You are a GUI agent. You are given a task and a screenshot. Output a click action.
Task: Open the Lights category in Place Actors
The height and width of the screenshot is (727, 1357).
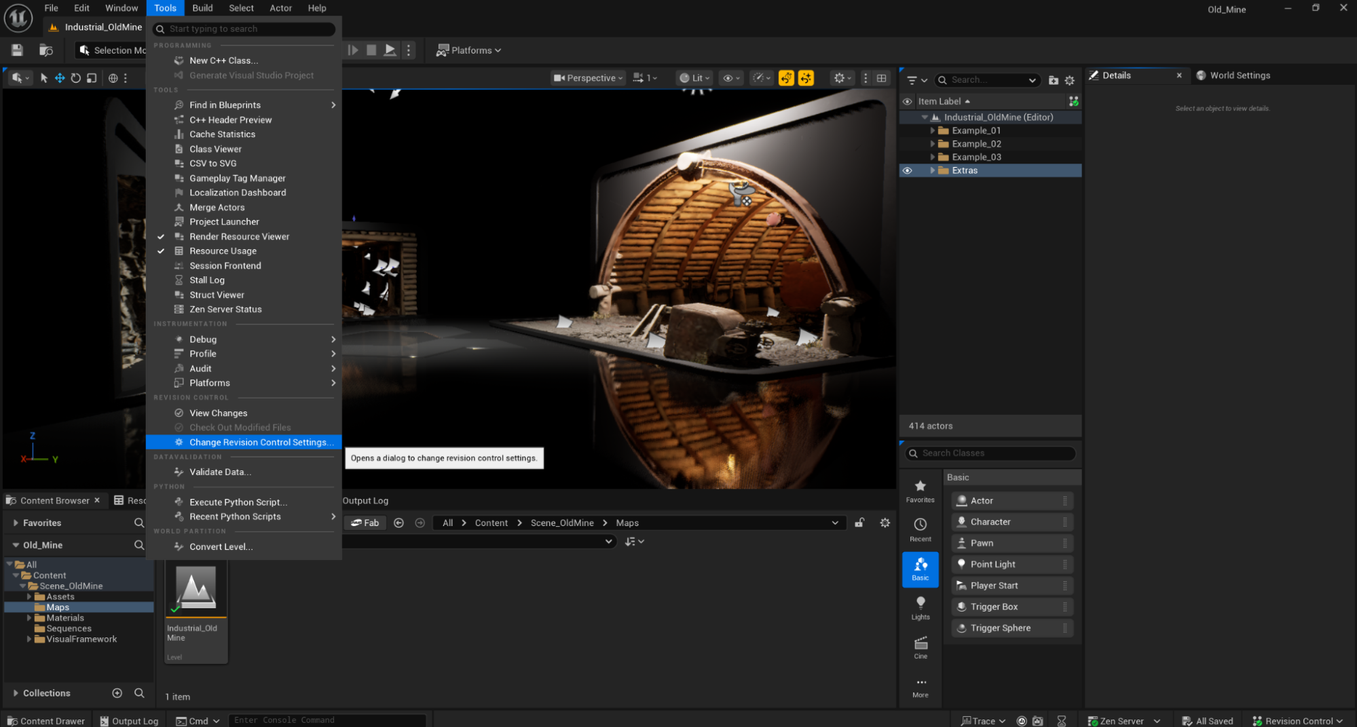tap(920, 608)
